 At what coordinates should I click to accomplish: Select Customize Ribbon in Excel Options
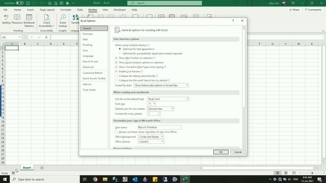coord(94,73)
